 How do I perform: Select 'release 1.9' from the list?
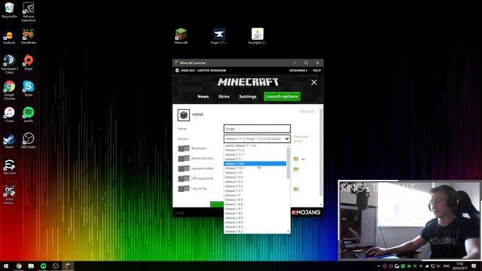click(x=255, y=195)
